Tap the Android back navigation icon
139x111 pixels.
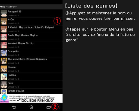[x=14, y=107]
